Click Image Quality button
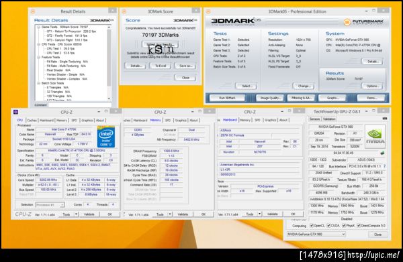This screenshot has width=403, height=262. pos(270,98)
